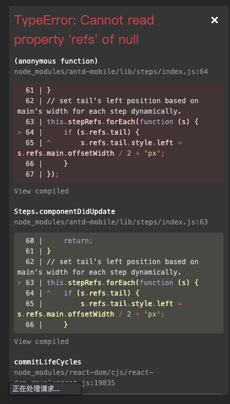Open the react-dom development.js:19835 path
Screen dimensions: 230x404
point(84,378)
